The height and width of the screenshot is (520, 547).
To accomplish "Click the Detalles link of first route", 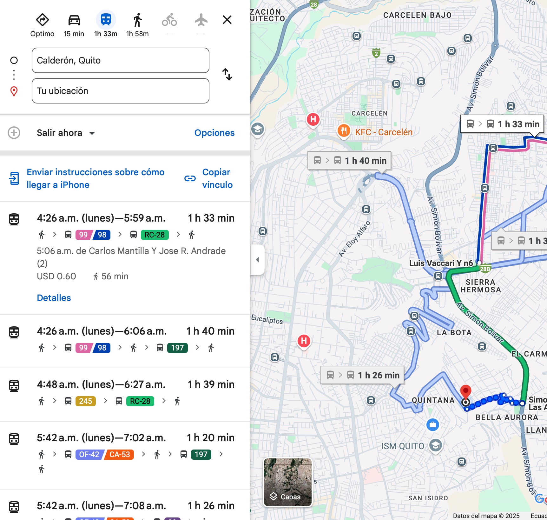I will click(x=54, y=298).
